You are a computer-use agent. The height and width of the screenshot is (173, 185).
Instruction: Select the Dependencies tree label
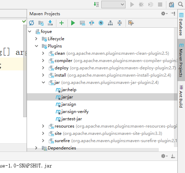[x=62, y=148]
